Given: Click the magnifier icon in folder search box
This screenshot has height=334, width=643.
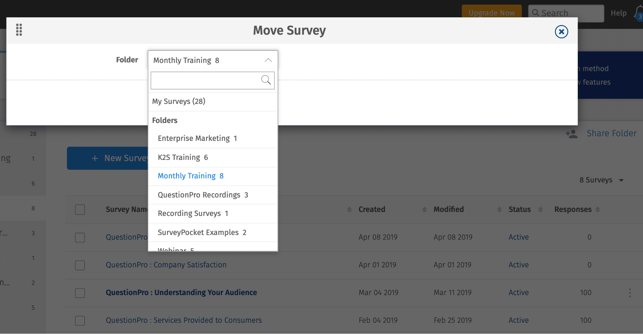Looking at the screenshot, I should 266,80.
